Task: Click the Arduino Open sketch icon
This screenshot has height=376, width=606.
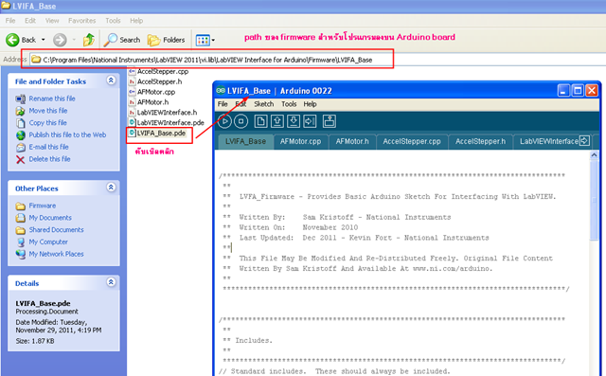Action: (x=276, y=121)
